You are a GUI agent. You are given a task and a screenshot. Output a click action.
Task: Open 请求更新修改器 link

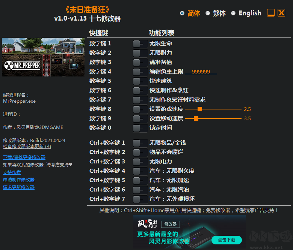tap(19, 187)
